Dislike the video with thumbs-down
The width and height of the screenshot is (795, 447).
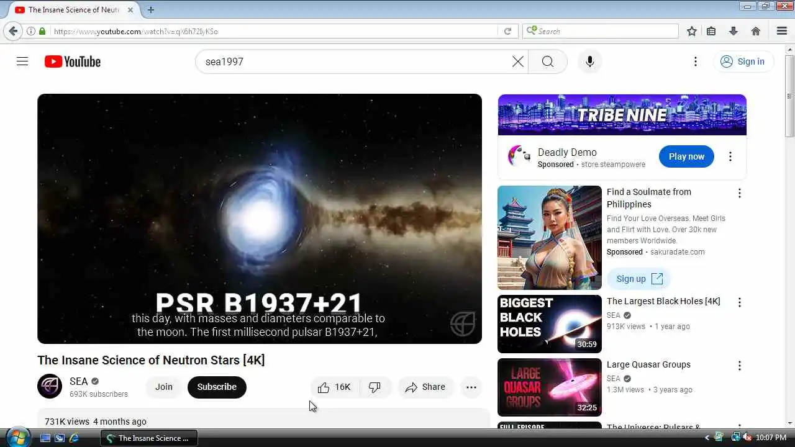[x=375, y=387]
